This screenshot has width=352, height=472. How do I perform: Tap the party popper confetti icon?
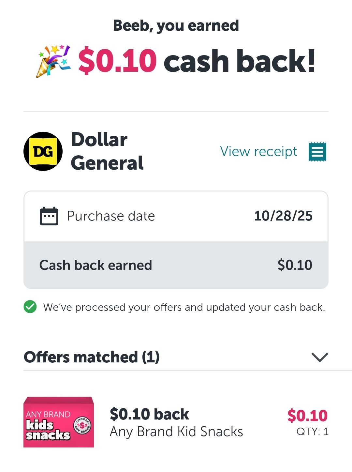[53, 61]
